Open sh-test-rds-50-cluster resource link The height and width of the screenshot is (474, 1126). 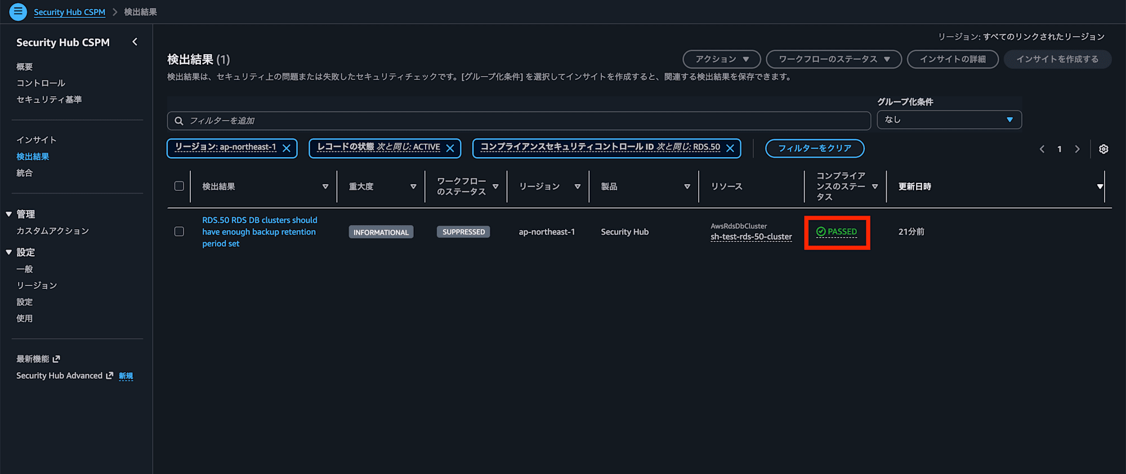coord(751,236)
